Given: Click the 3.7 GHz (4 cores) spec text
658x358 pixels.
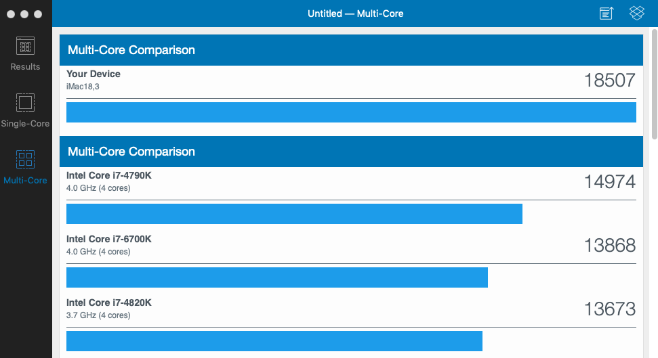Looking at the screenshot, I should tap(98, 315).
